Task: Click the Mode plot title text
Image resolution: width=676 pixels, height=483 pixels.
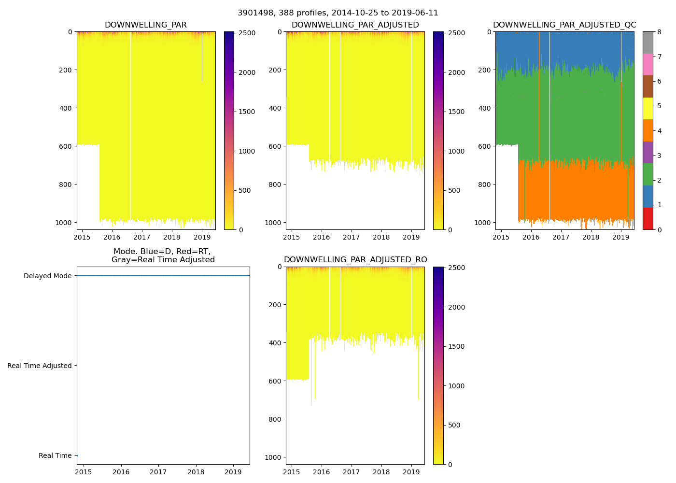Action: [x=163, y=256]
